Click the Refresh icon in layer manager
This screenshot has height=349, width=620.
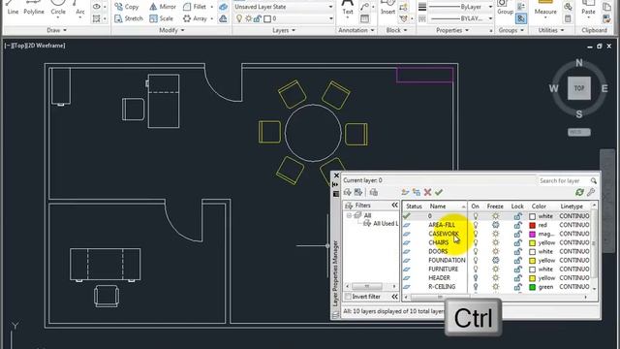click(579, 192)
